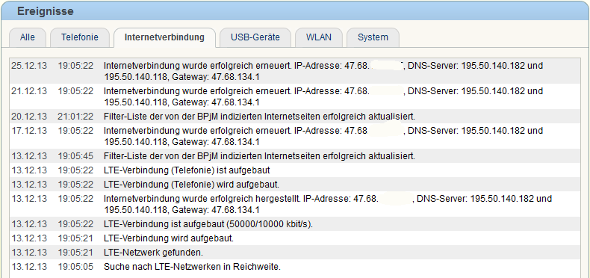590x278 pixels.
Task: Select the 'LTE-Netzwerk gefunden' entry
Action: pyautogui.click(x=295, y=253)
